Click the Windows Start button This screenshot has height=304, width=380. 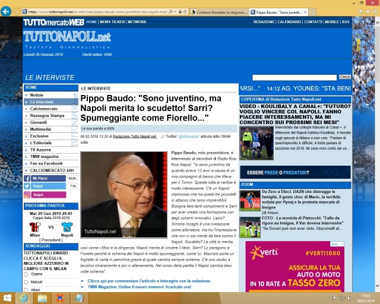click(x=7, y=297)
